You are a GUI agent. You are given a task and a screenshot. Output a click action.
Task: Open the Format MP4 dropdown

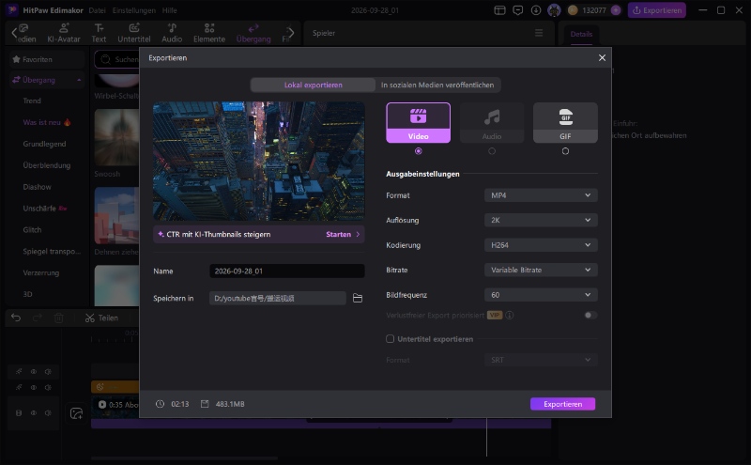point(541,195)
